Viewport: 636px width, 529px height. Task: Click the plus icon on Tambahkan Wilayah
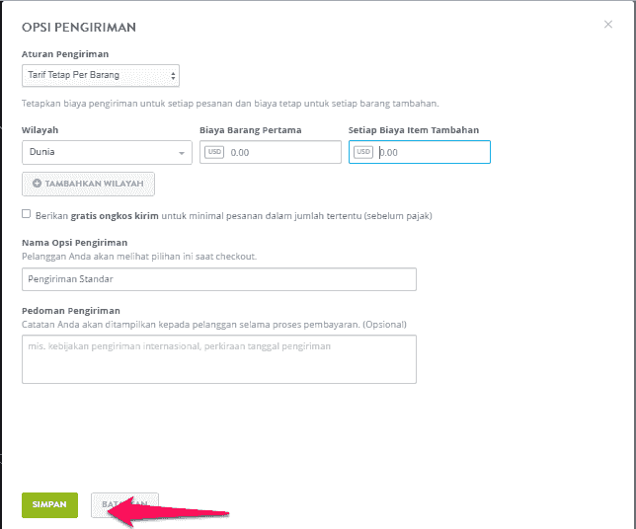point(37,184)
